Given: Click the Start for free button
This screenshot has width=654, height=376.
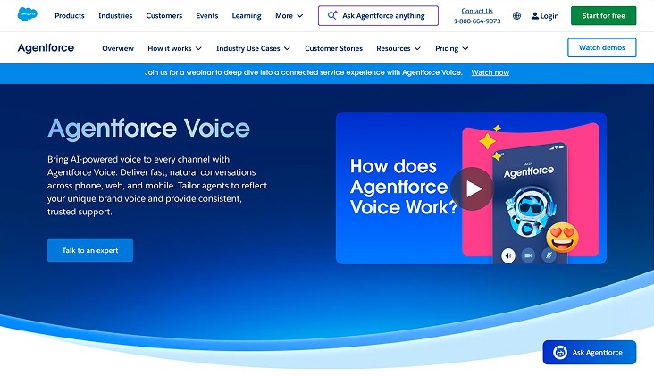Looking at the screenshot, I should click(604, 16).
